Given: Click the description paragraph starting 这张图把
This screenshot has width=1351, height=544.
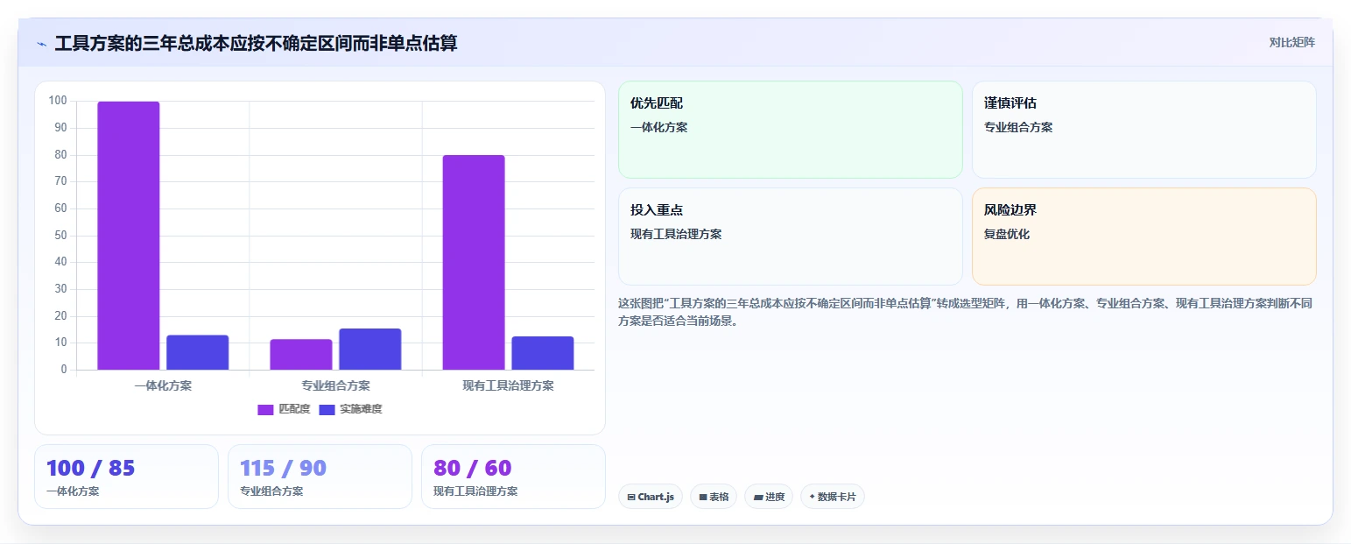Looking at the screenshot, I should 965,312.
